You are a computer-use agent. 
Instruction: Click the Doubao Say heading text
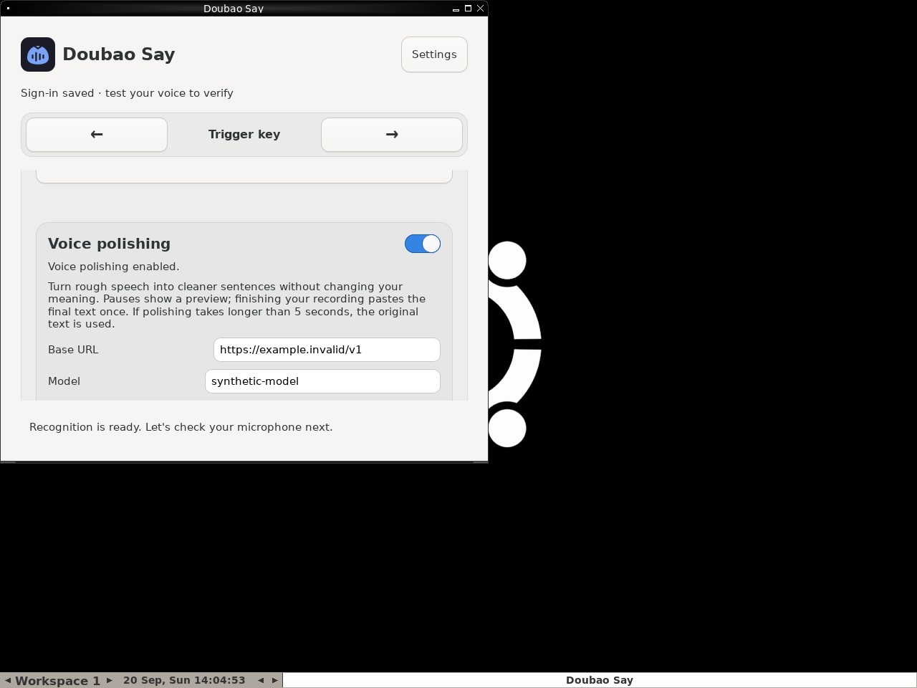tap(119, 54)
